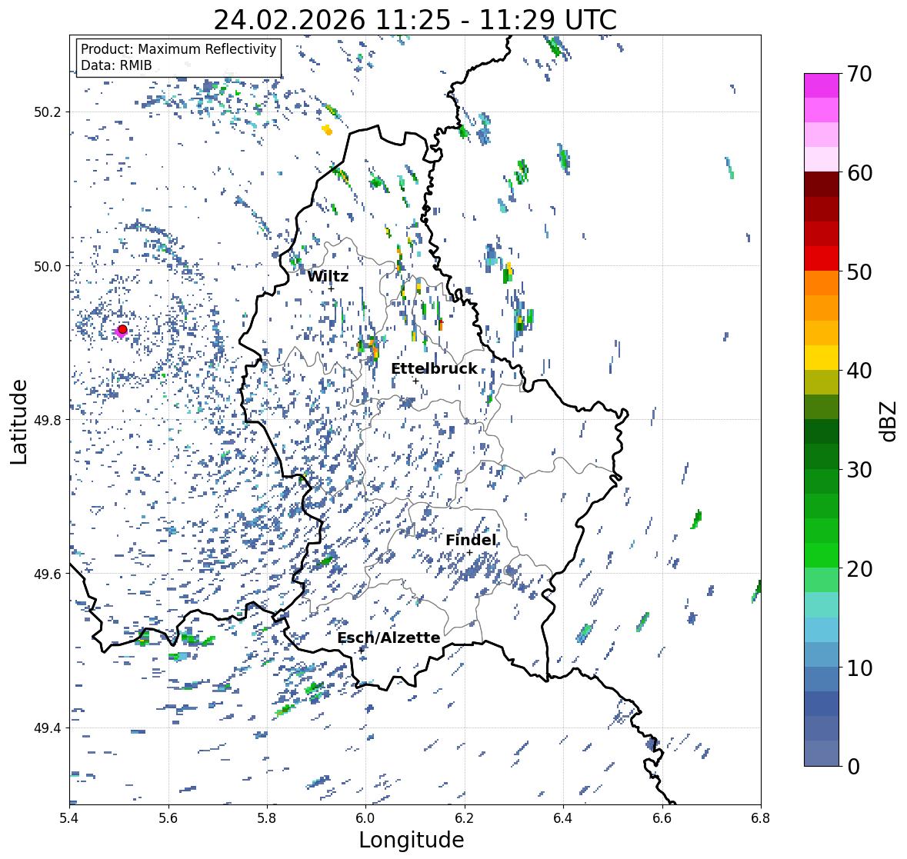Click longitude tick label 6.2
This screenshot has width=907, height=859.
[x=465, y=817]
